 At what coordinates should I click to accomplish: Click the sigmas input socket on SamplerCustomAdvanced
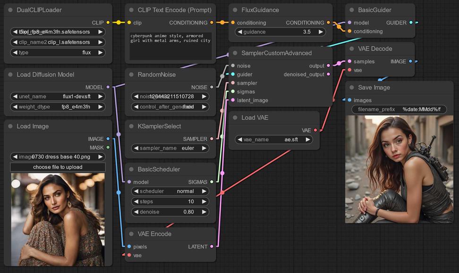click(233, 92)
